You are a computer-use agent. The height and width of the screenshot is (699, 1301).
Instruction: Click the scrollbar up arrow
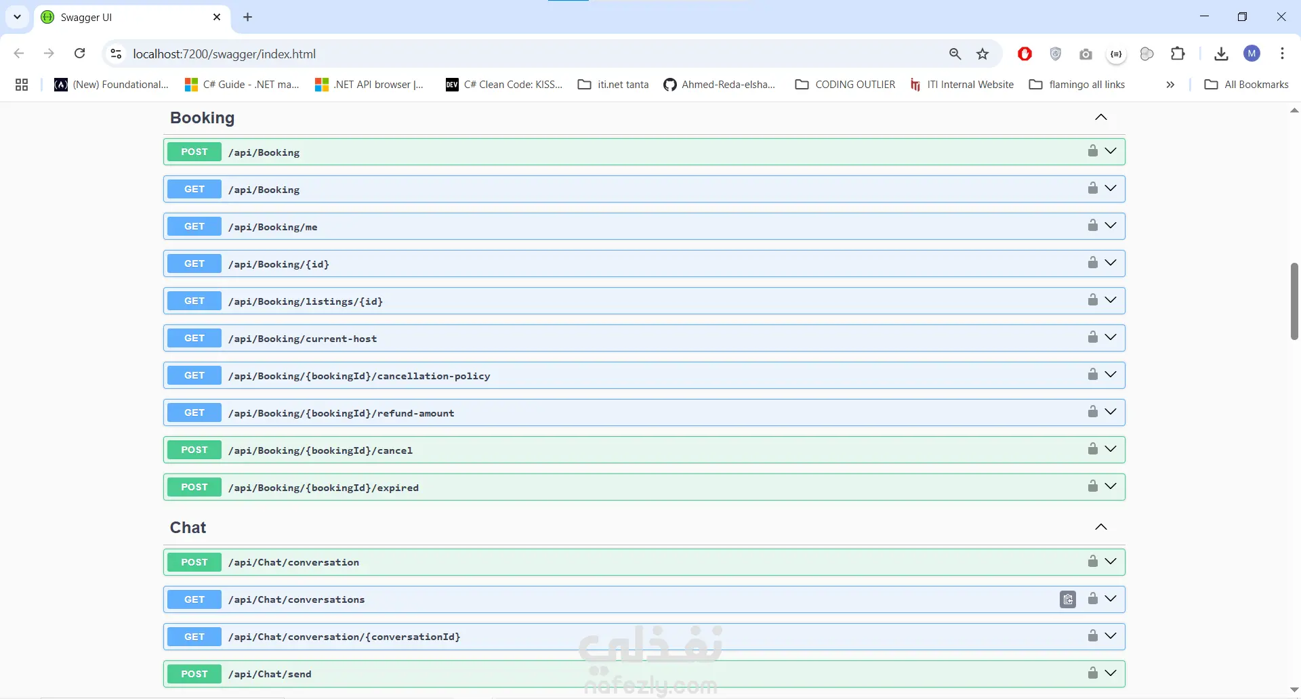(x=1294, y=110)
